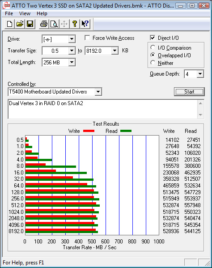Expand the Transfer Size minimum 0.5 dropdown

coord(72,51)
